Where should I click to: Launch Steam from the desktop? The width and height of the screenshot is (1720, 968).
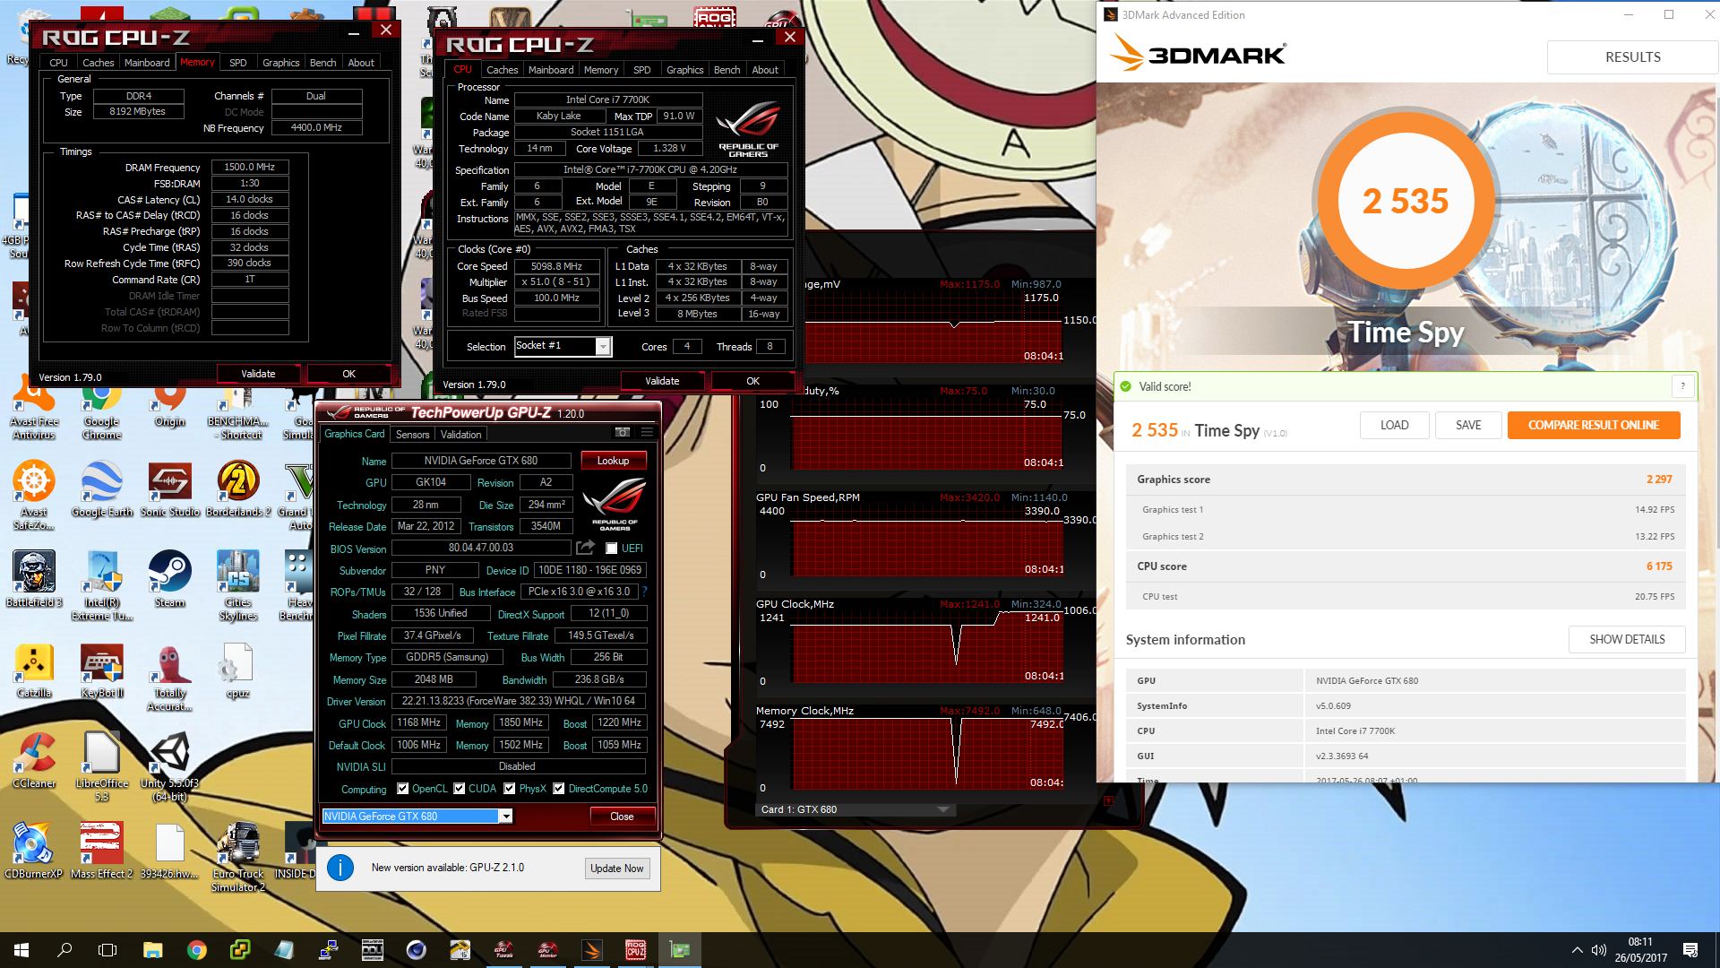(169, 580)
